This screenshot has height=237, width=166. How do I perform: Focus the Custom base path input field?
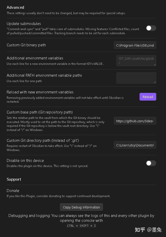tap(135, 121)
